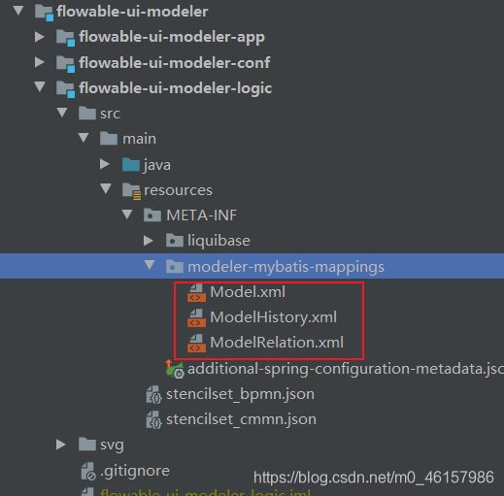
Task: Expand the java source folder
Action: click(104, 164)
